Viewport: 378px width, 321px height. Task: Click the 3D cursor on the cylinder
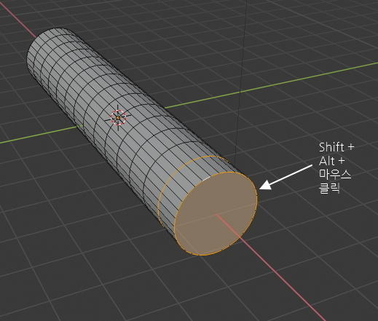pyautogui.click(x=118, y=118)
